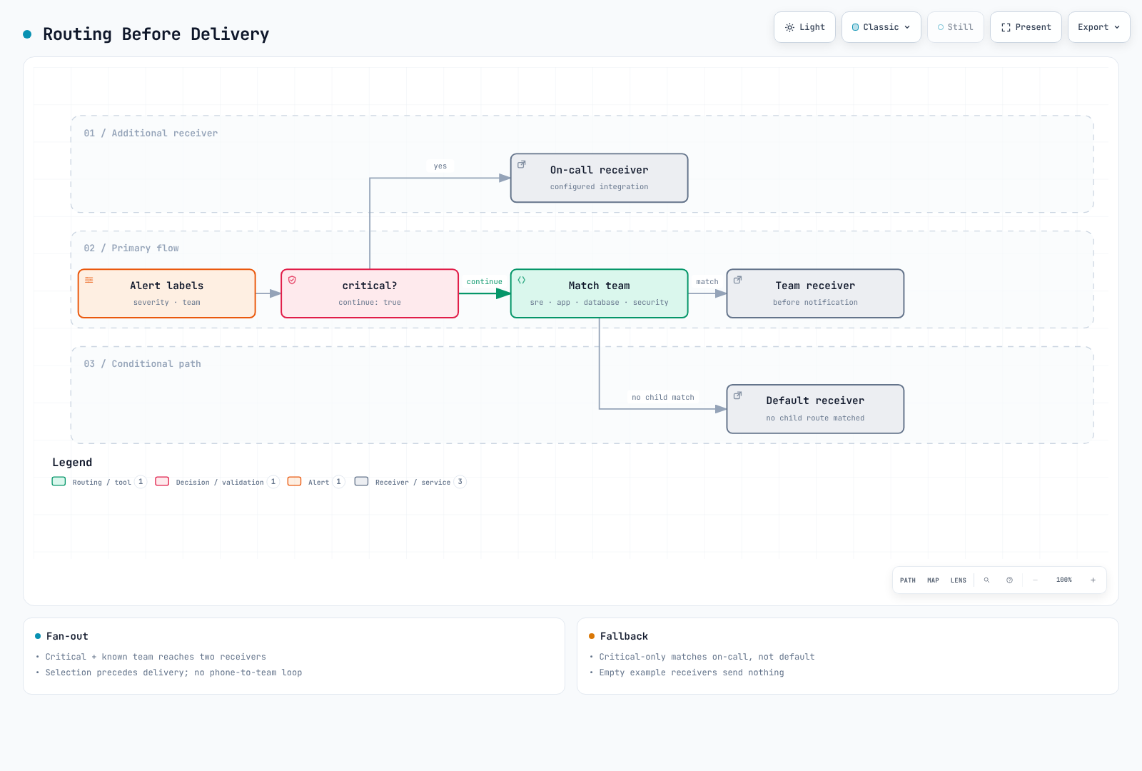
Task: Click external-link icon on On-call receiver
Action: (x=522, y=164)
